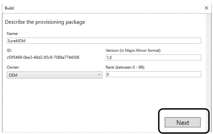Click the scroll-up arrow of the dialog scrollbar
The width and height of the screenshot is (213, 134).
pyautogui.click(x=208, y=16)
